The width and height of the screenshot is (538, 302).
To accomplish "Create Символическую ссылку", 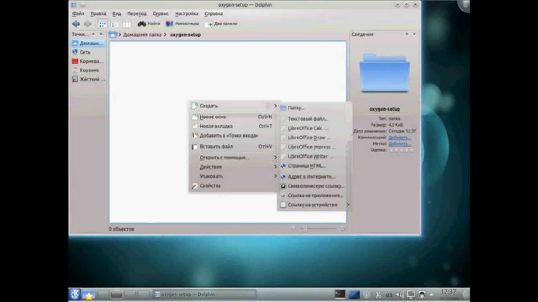I will pyautogui.click(x=314, y=186).
